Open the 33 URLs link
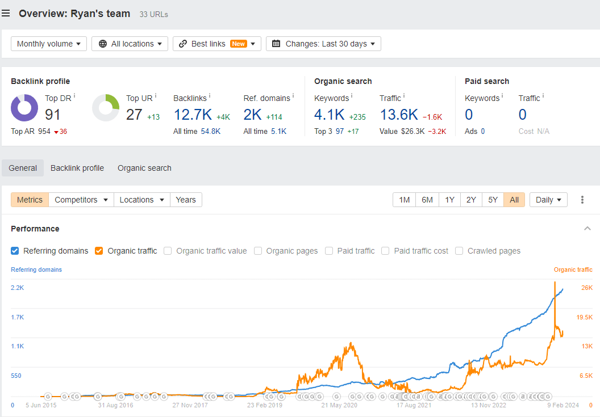 (153, 14)
